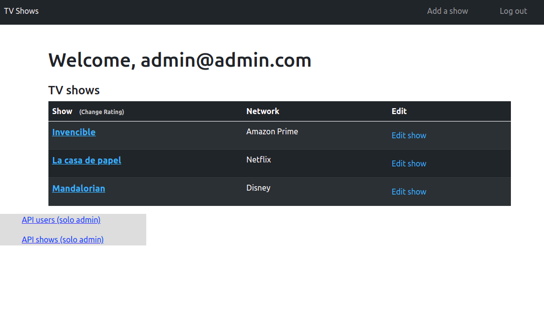Edit the Invencible show
Screen dimensions: 544x321
[x=409, y=135]
